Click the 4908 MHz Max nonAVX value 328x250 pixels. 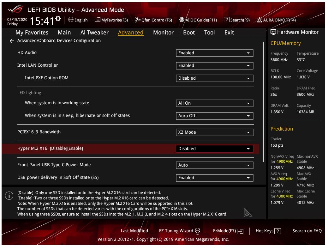tap(305, 168)
